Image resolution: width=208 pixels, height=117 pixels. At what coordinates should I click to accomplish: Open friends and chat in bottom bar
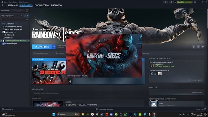(x=201, y=109)
